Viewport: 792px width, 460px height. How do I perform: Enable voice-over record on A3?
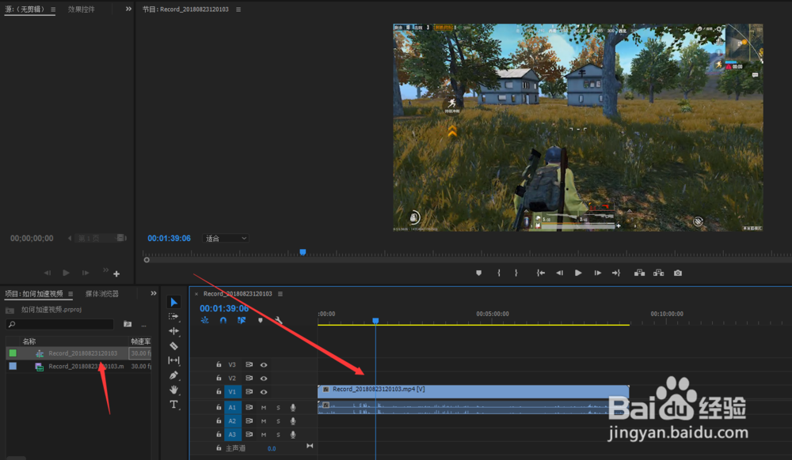(293, 435)
